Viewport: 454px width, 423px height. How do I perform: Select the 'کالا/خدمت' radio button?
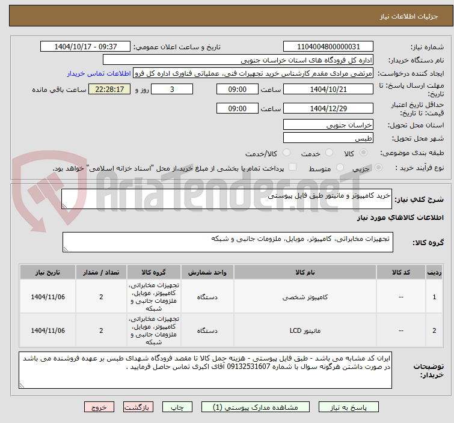(286, 153)
